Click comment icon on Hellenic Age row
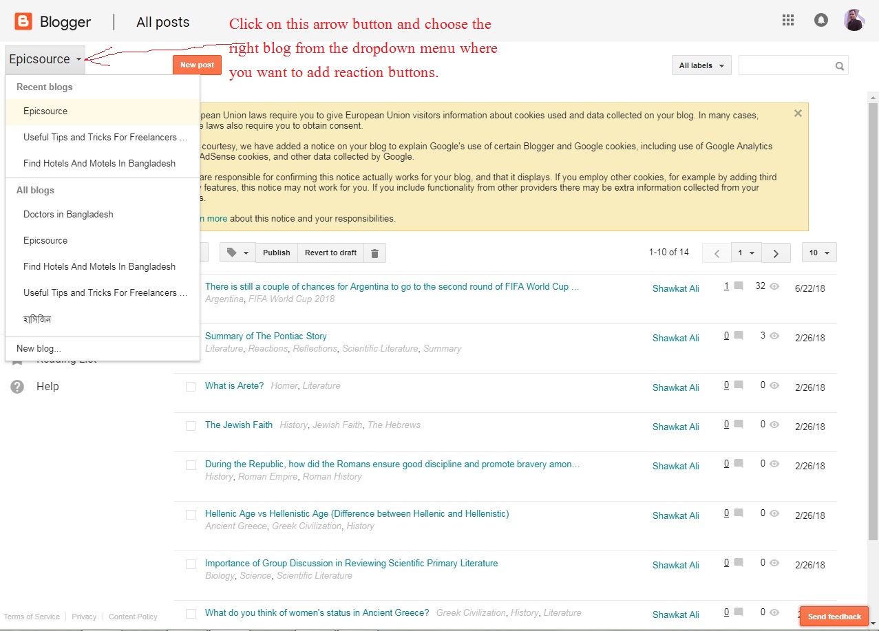879x631 pixels. click(x=739, y=513)
